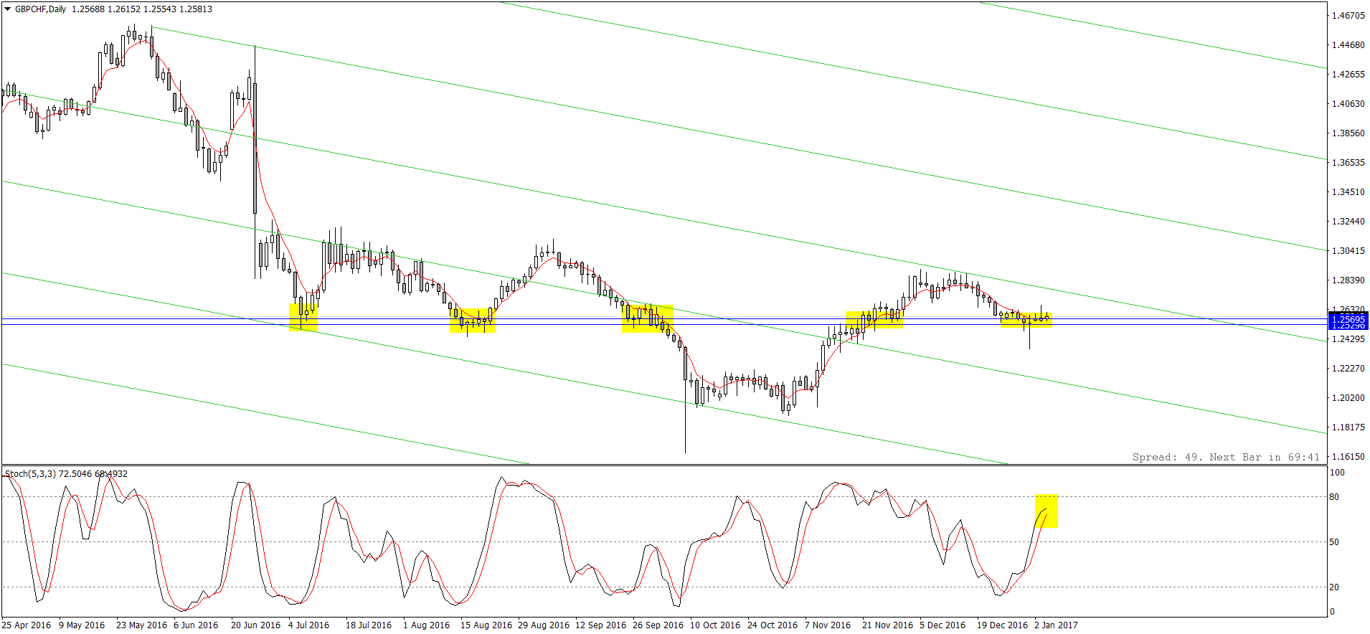
Task: Select the stochastic 80 level label
Action: 1335,496
